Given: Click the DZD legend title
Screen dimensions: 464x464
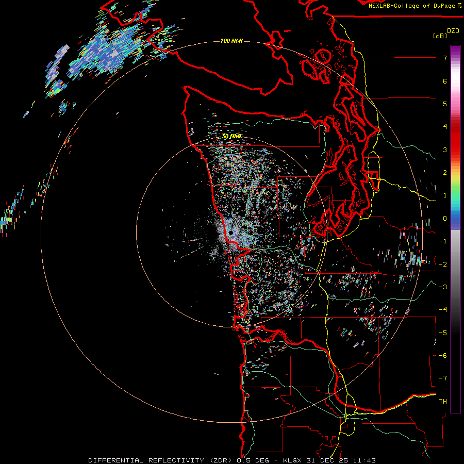Looking at the screenshot, I should (x=453, y=31).
